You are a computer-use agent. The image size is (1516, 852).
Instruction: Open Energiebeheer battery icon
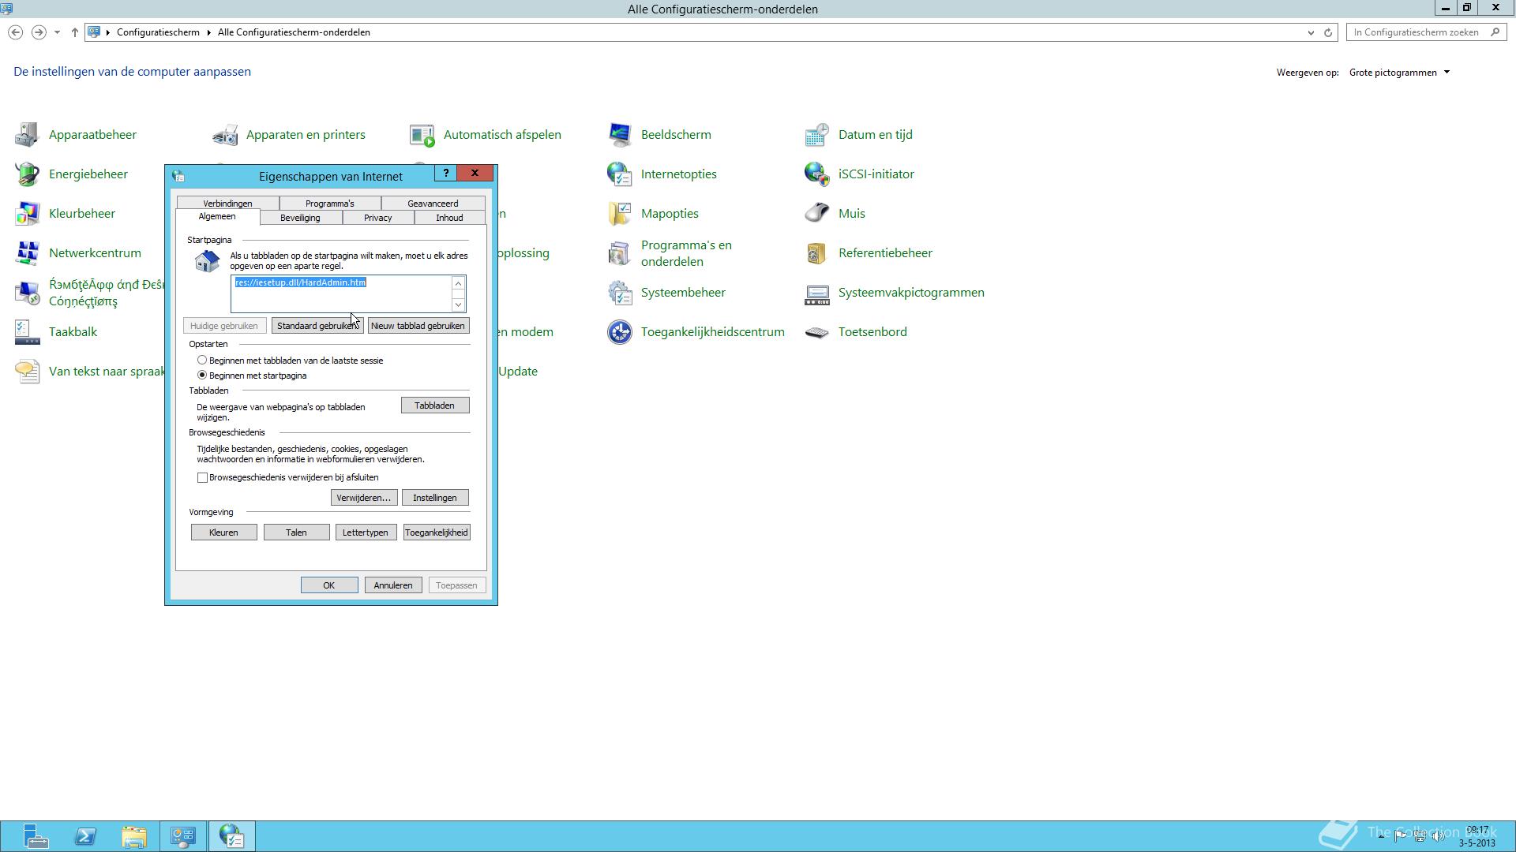click(x=27, y=174)
